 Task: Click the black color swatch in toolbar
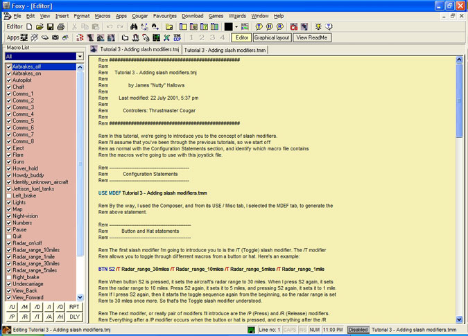[x=228, y=27]
